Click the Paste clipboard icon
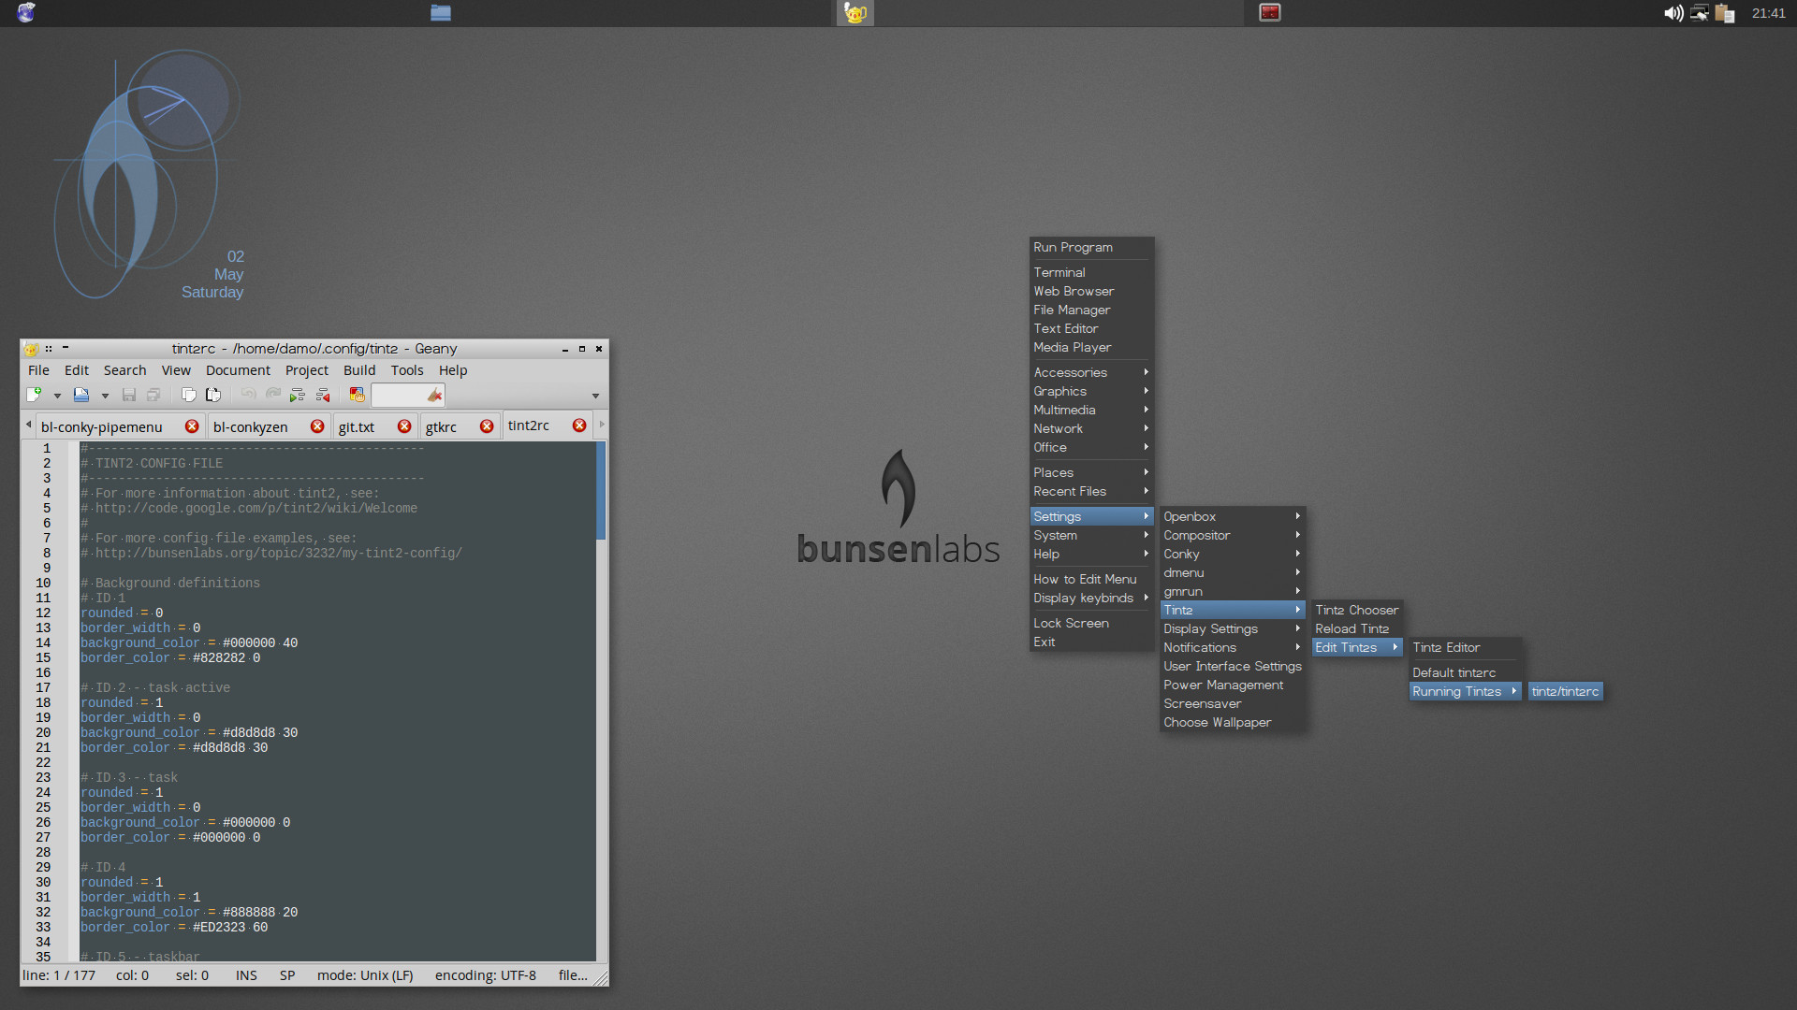The image size is (1797, 1010). [212, 396]
